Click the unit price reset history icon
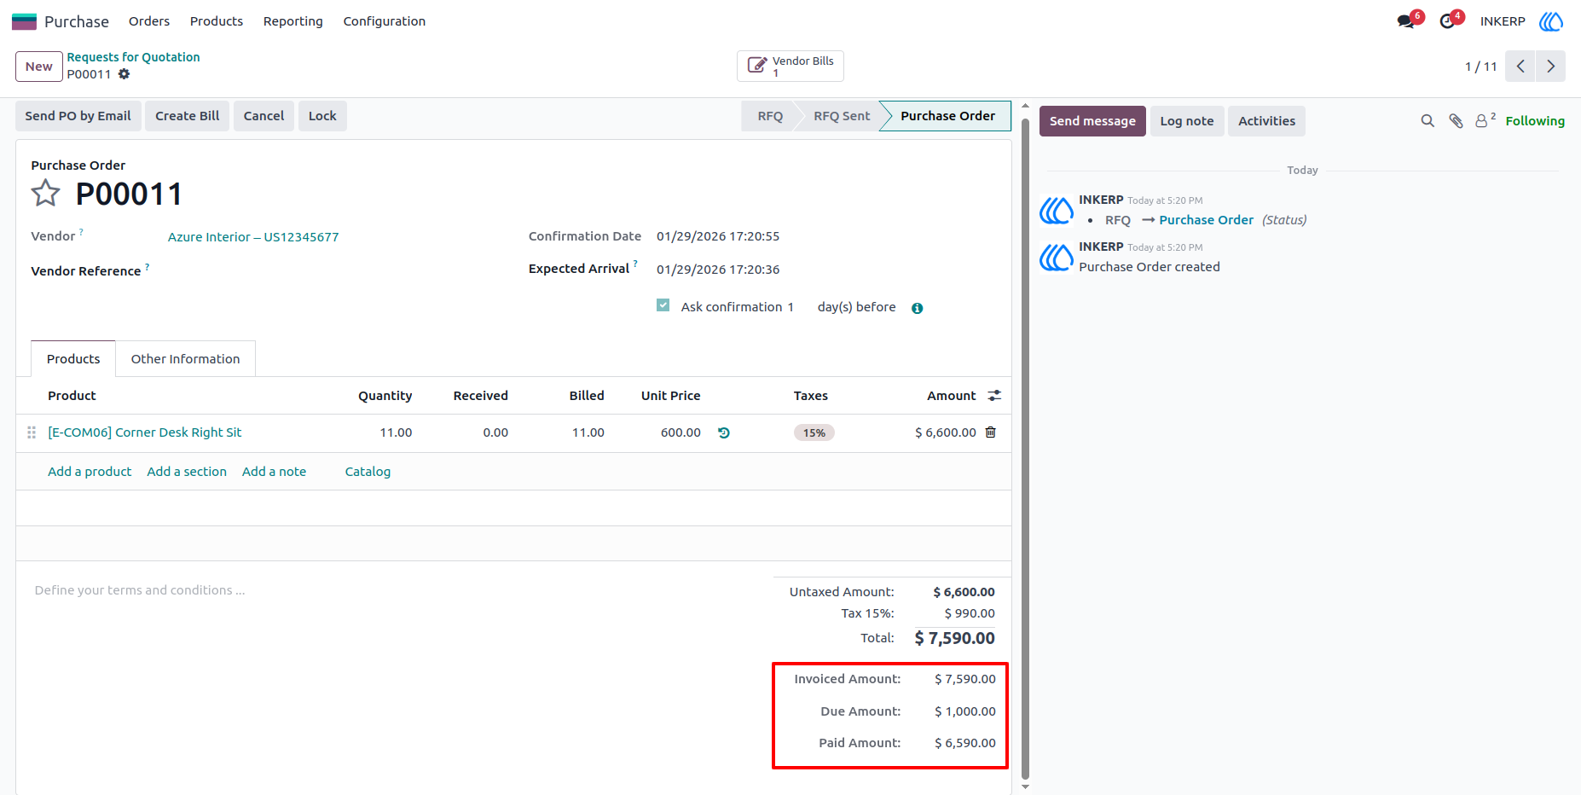This screenshot has height=795, width=1581. click(724, 432)
